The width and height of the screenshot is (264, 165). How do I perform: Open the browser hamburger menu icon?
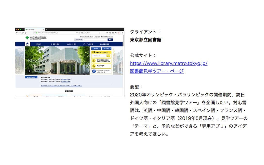[x=122, y=33]
